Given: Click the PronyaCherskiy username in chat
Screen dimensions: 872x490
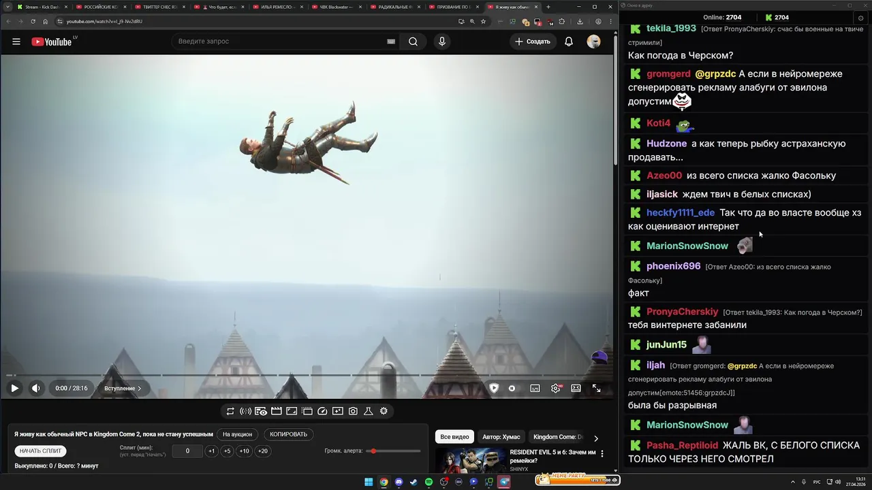Looking at the screenshot, I should coord(683,312).
